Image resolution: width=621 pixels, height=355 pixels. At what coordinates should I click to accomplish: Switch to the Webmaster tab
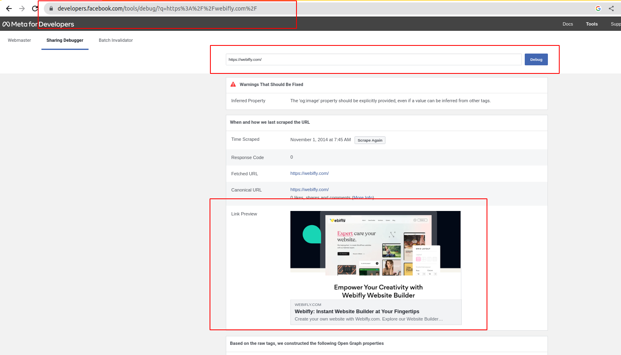[x=19, y=40]
